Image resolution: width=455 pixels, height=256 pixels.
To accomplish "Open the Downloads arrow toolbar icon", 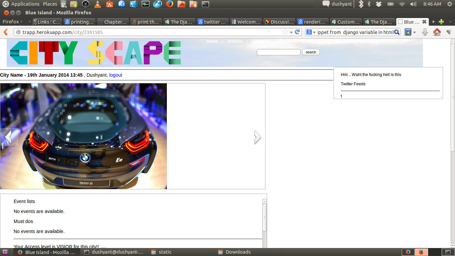I will coord(425,32).
